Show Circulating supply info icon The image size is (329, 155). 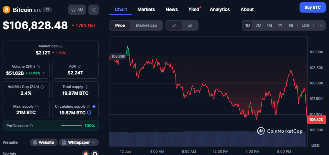pos(89,107)
